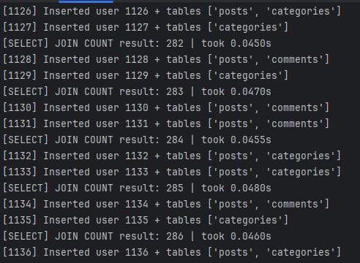The image size is (360, 263).
Task: Click the '[1128] Inserted user 1128' log line
Action: 166,60
